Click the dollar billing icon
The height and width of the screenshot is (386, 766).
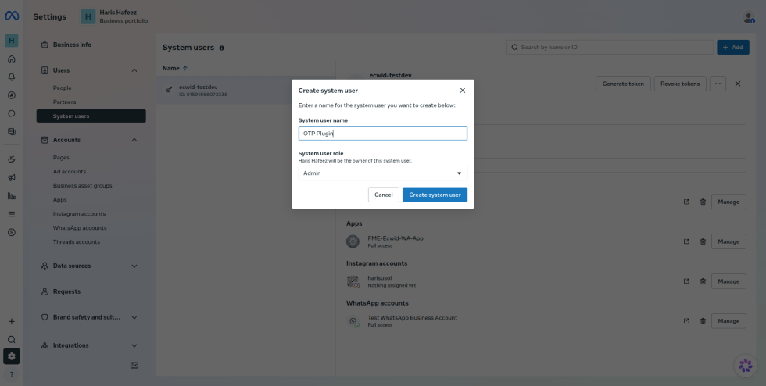[x=12, y=233]
